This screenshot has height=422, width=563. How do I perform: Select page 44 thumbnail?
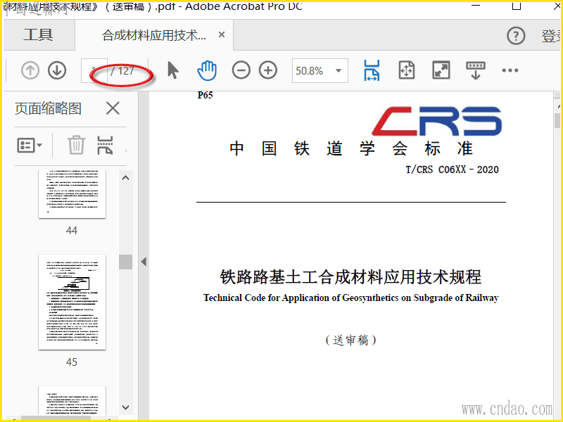(72, 194)
